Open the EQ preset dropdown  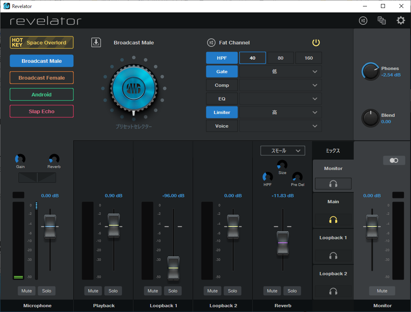coord(280,99)
